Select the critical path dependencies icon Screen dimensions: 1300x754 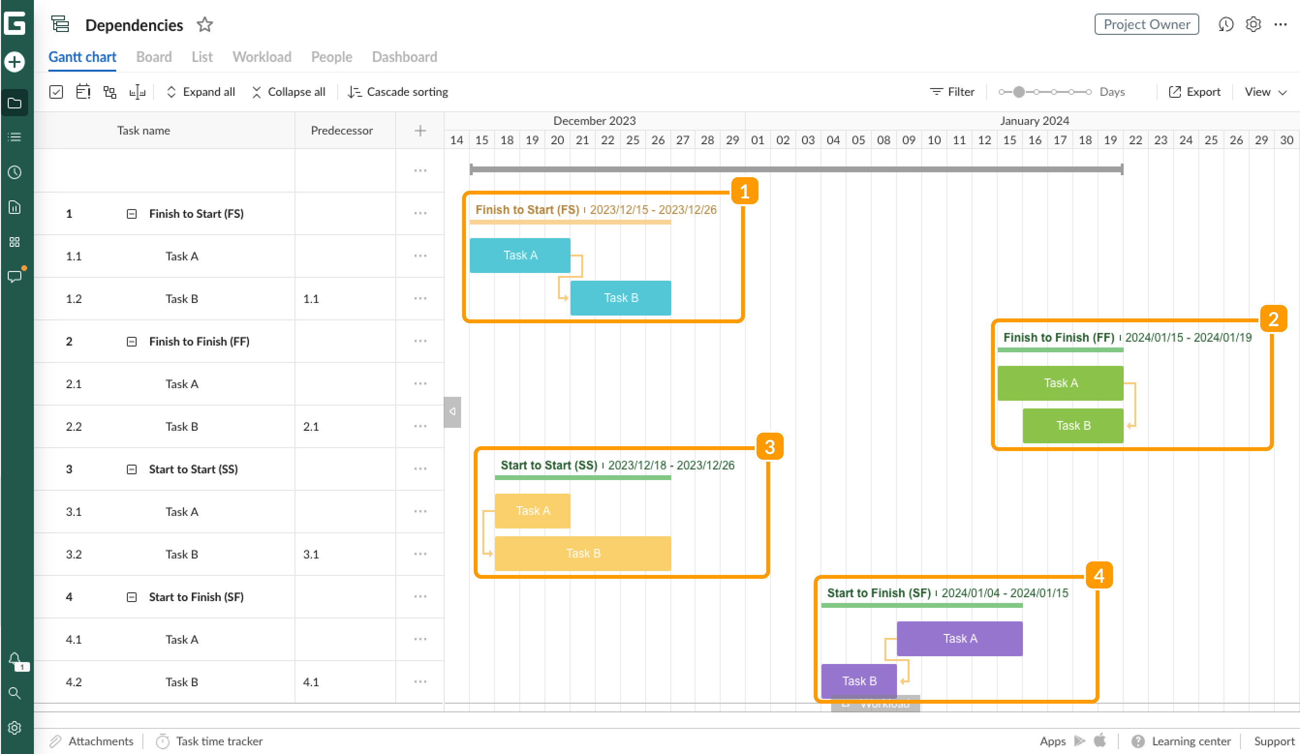[110, 92]
